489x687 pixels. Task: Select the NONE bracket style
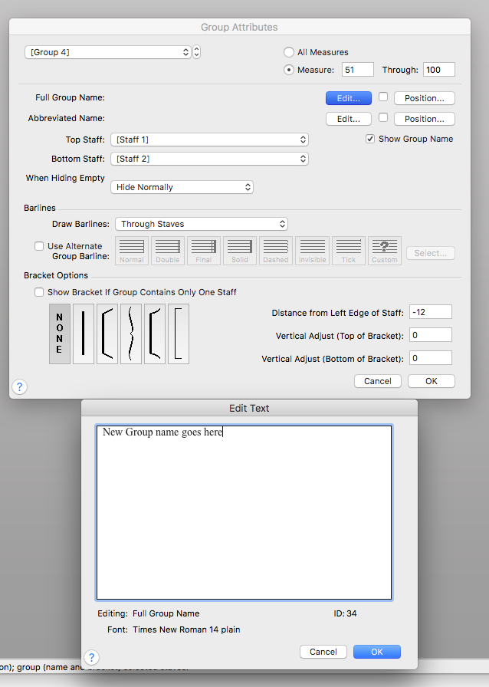pos(59,334)
